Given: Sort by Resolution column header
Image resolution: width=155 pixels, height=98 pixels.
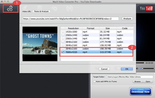Looking at the screenshot, I should [73, 28].
